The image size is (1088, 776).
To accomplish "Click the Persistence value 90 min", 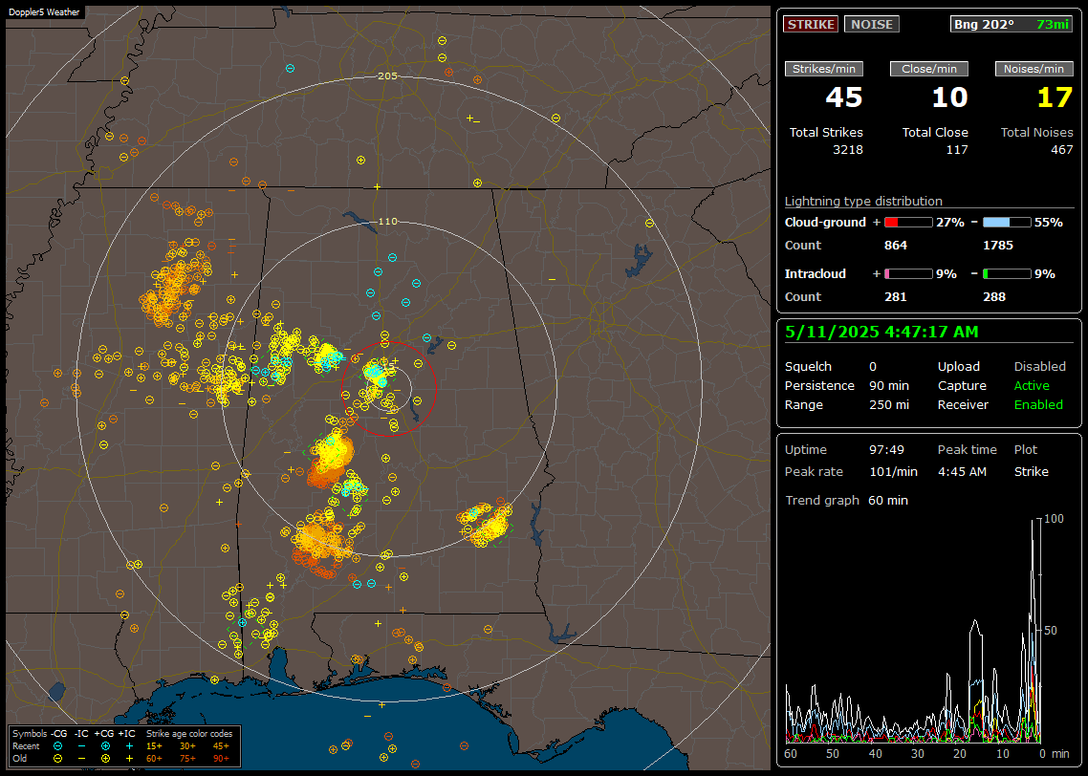I will coord(889,385).
